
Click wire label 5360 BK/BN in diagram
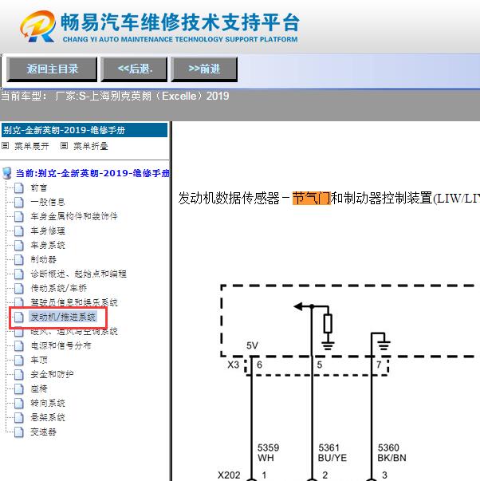[x=391, y=452]
